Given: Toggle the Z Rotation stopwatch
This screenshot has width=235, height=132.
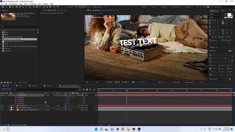Looking at the screenshot, I should pyautogui.click(x=16, y=103).
